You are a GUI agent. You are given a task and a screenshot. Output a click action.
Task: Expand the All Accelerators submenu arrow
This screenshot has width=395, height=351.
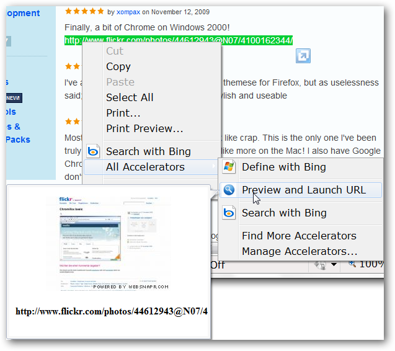click(213, 166)
